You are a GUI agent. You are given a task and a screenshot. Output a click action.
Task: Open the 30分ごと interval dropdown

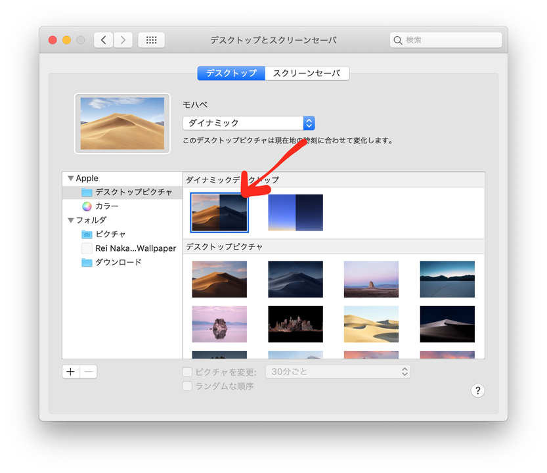pyautogui.click(x=338, y=372)
